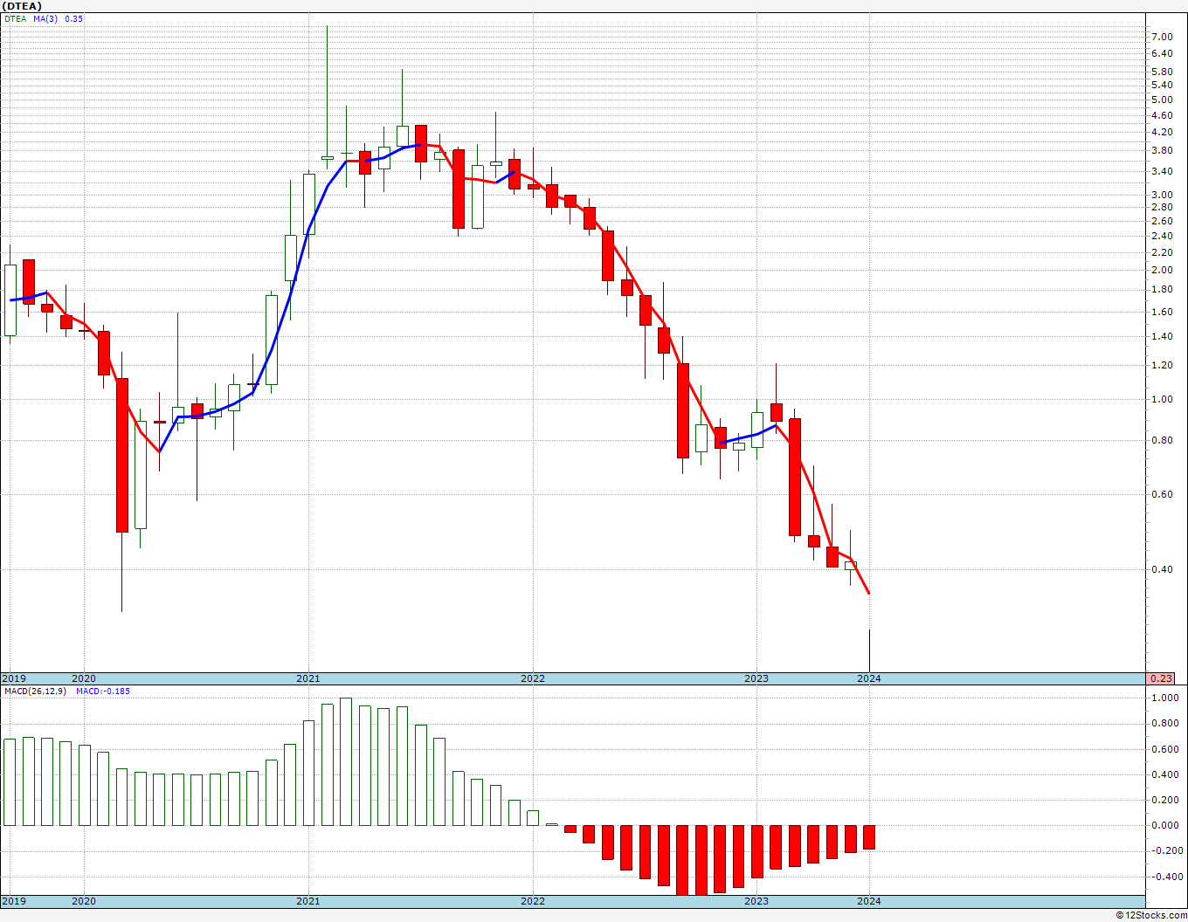The image size is (1188, 922).
Task: Select the 4.60 price axis label
Action: (1162, 115)
